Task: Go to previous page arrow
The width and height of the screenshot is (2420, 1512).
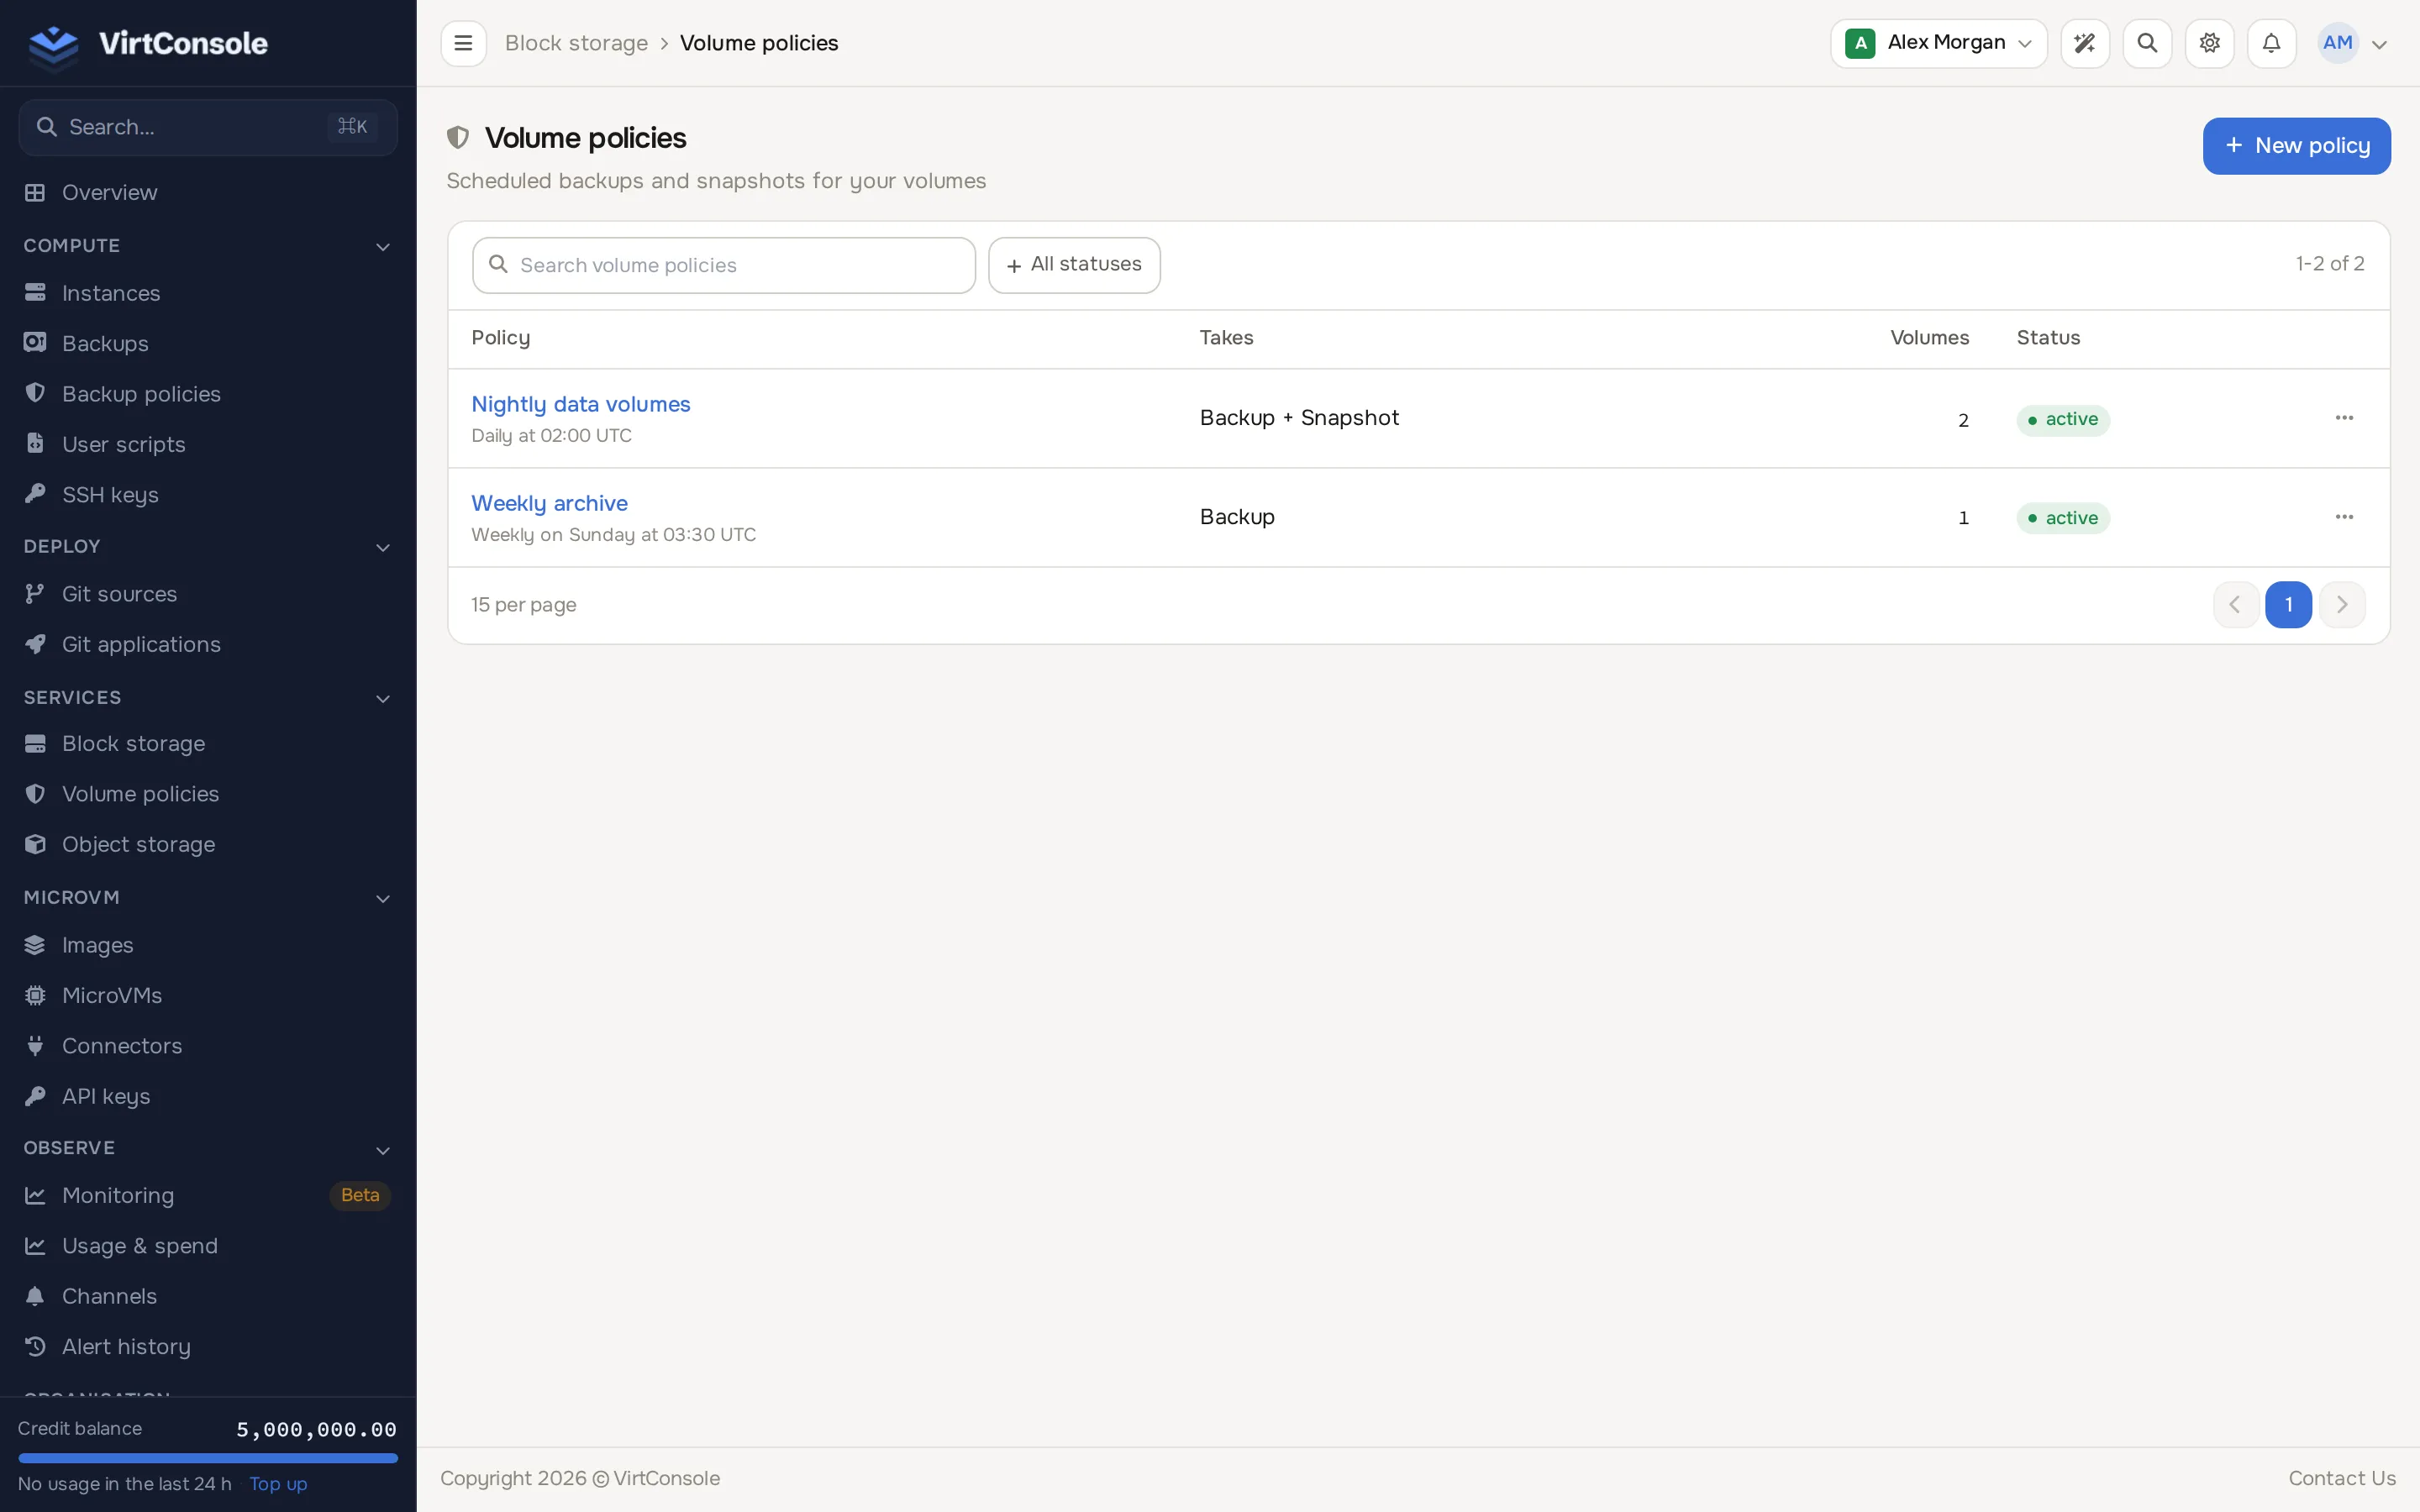Action: click(x=2235, y=604)
